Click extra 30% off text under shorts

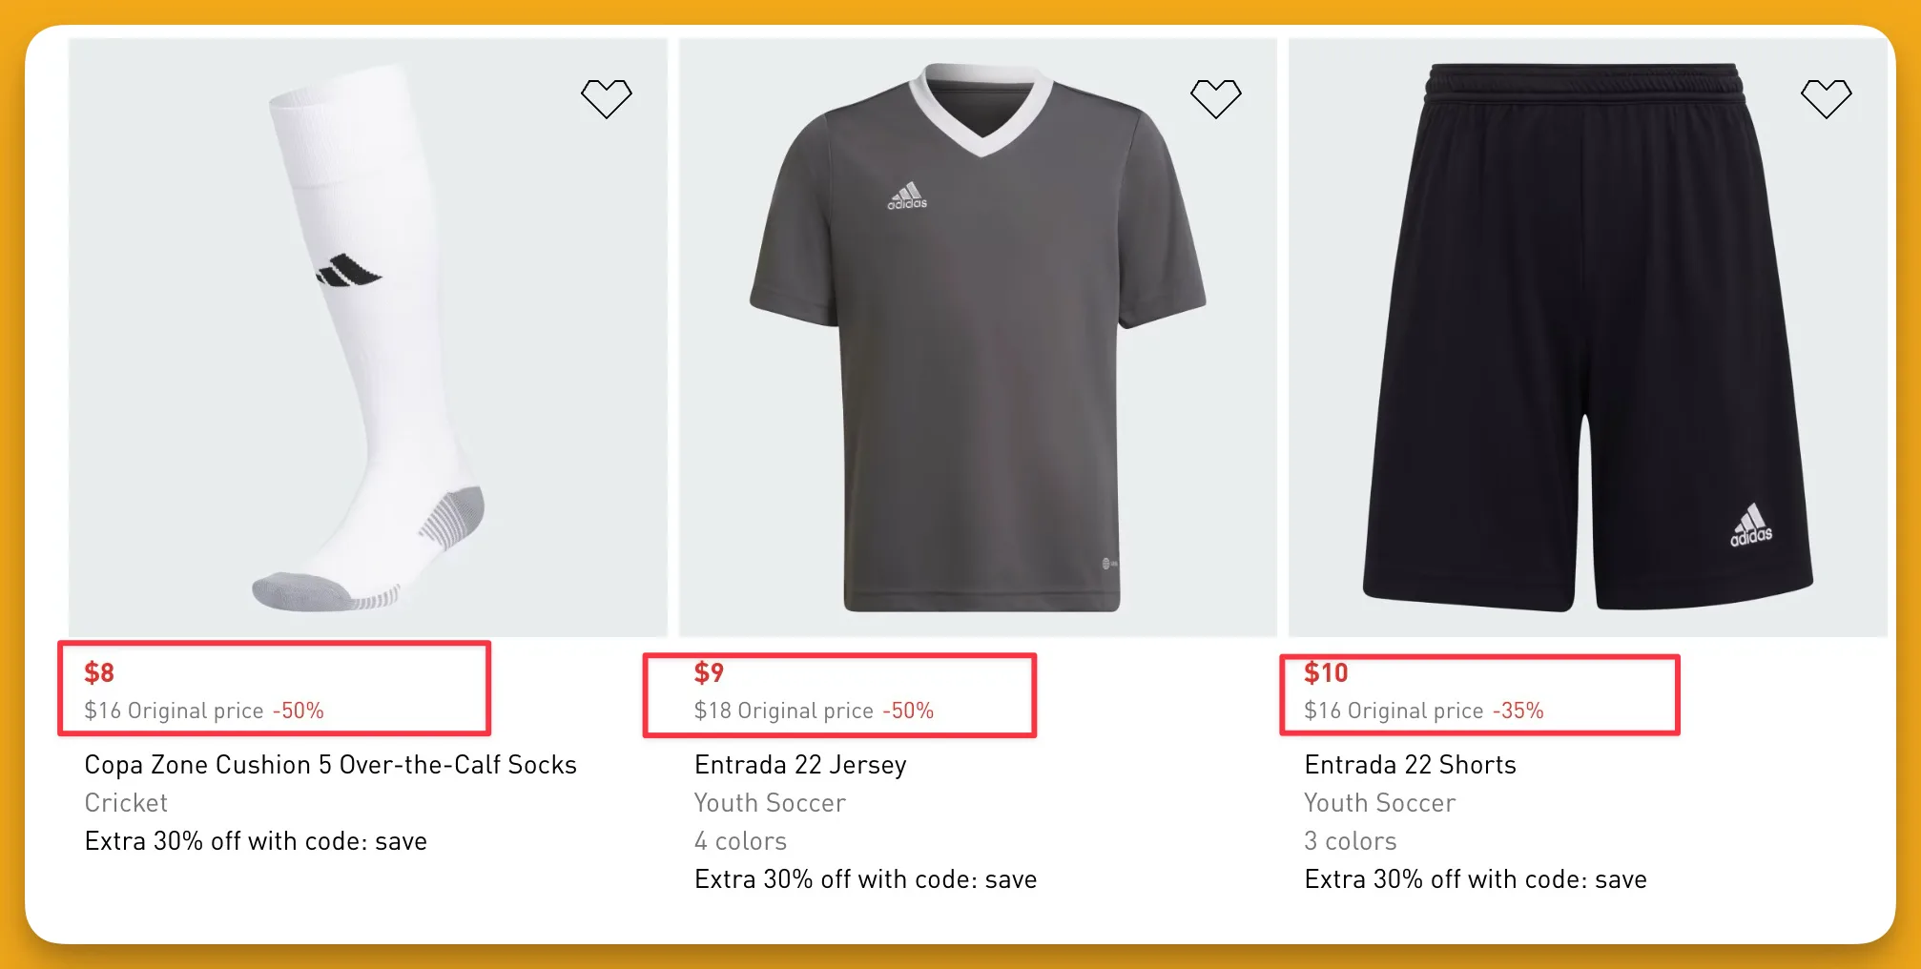[1475, 879]
